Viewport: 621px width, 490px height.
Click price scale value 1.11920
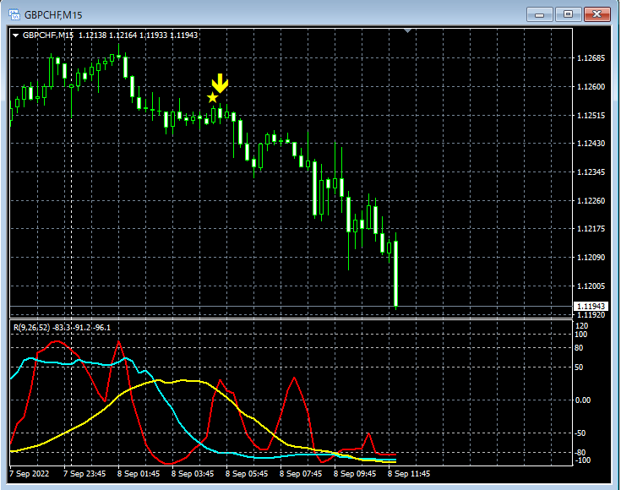coord(591,314)
